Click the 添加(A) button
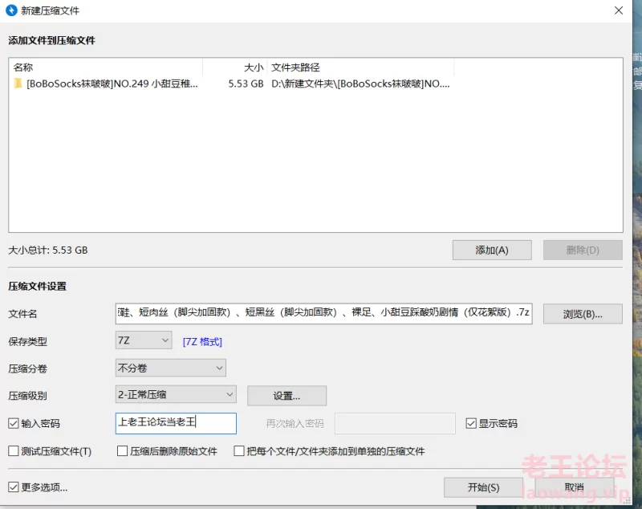Viewport: 642px width, 509px height. click(492, 250)
